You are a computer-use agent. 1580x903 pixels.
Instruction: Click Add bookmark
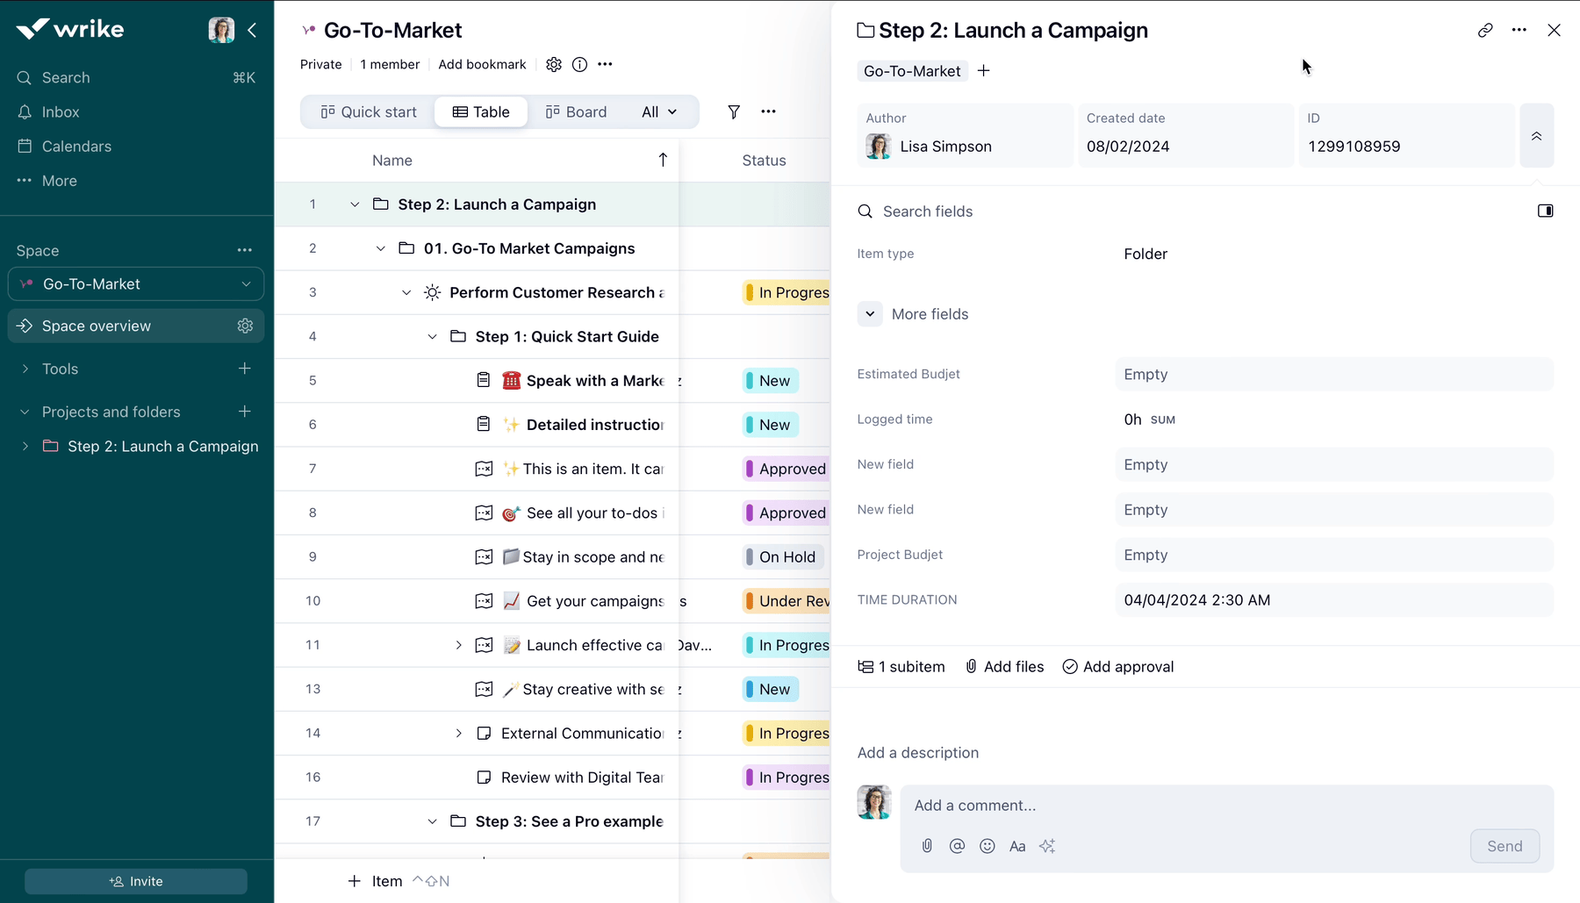point(482,65)
